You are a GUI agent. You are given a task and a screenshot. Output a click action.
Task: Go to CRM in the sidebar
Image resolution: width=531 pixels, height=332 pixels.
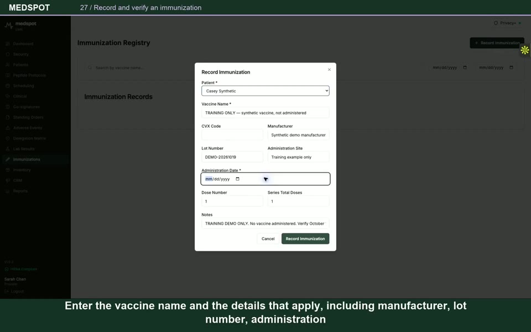coord(35,180)
